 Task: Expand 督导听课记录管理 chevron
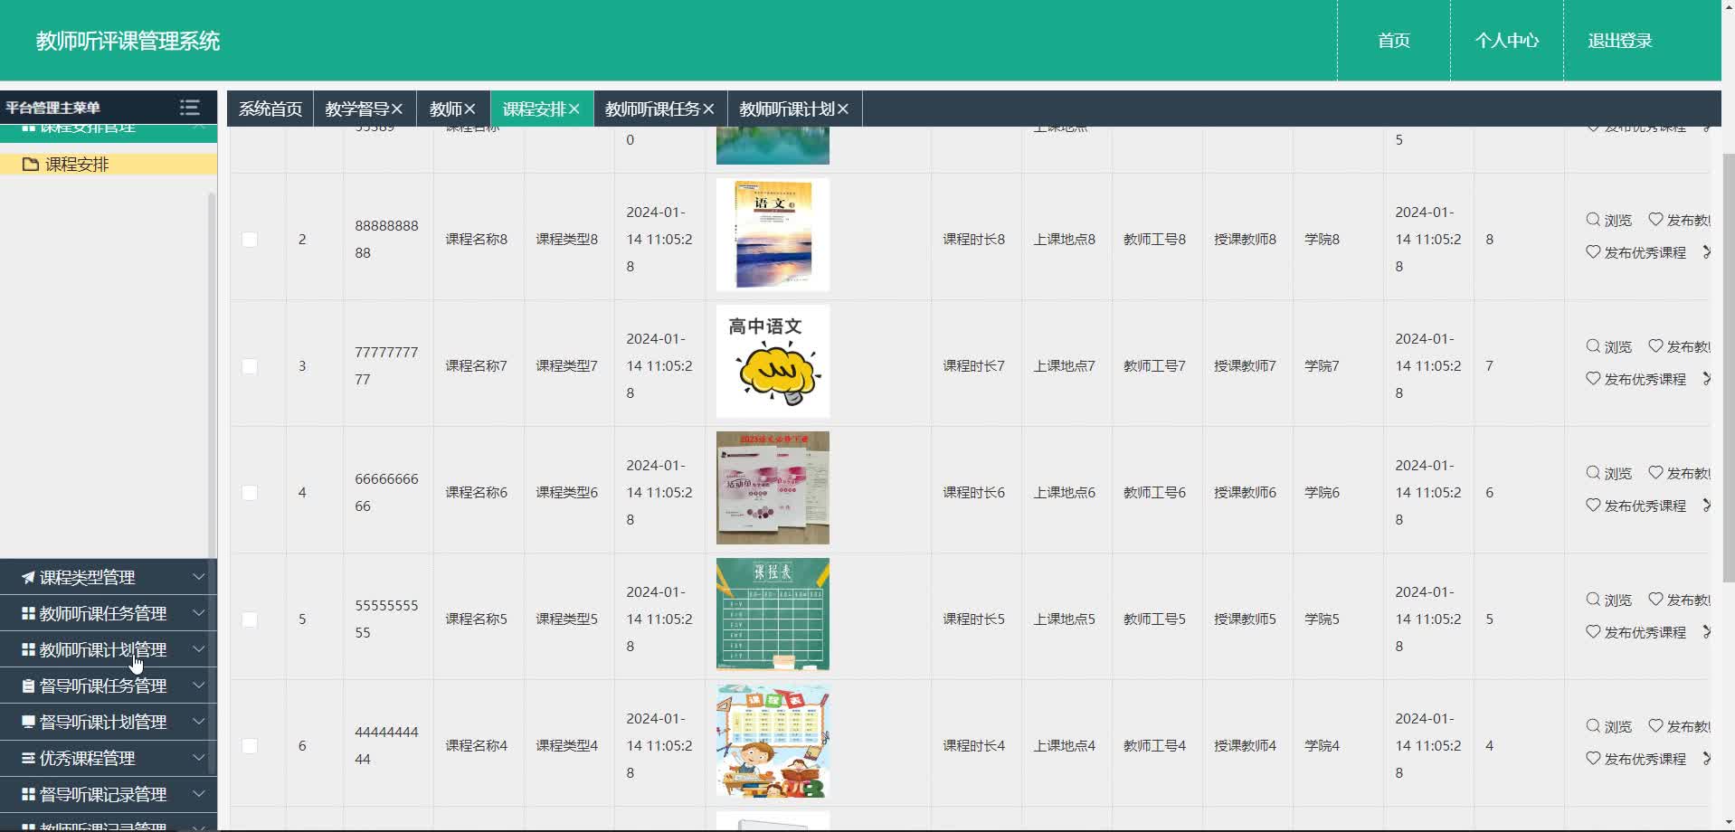[x=198, y=793]
